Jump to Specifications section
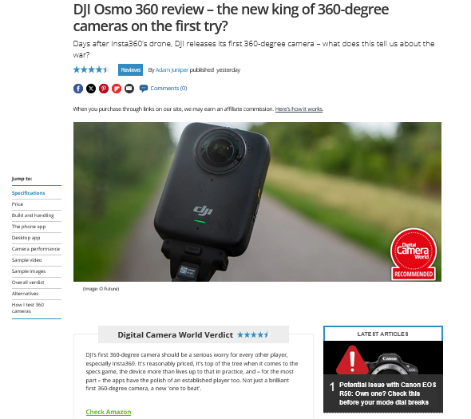Image resolution: width=471 pixels, height=419 pixels. [x=28, y=193]
